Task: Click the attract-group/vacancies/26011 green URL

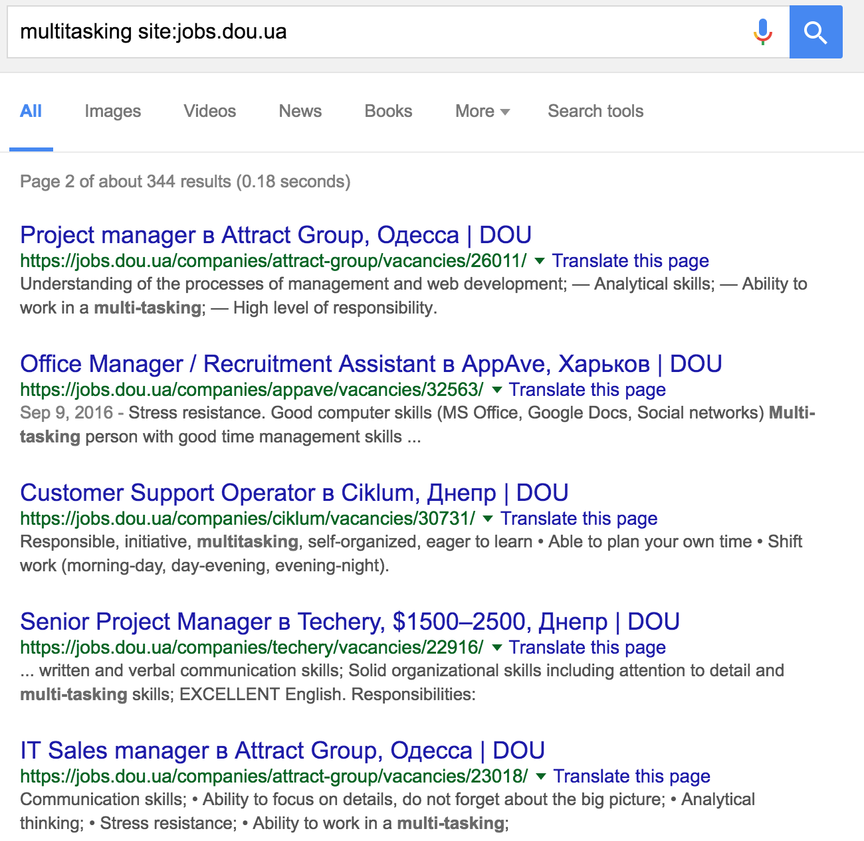Action: tap(273, 261)
